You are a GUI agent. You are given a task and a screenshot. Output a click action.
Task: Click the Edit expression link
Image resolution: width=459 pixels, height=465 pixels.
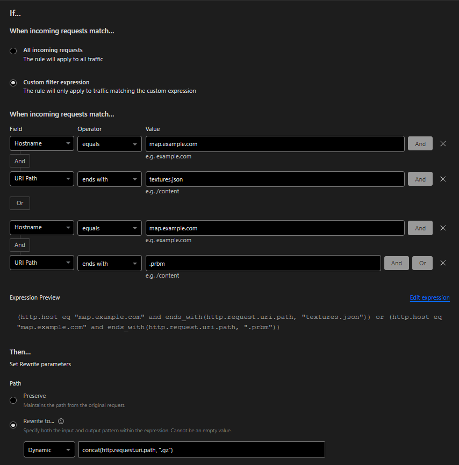click(x=429, y=297)
